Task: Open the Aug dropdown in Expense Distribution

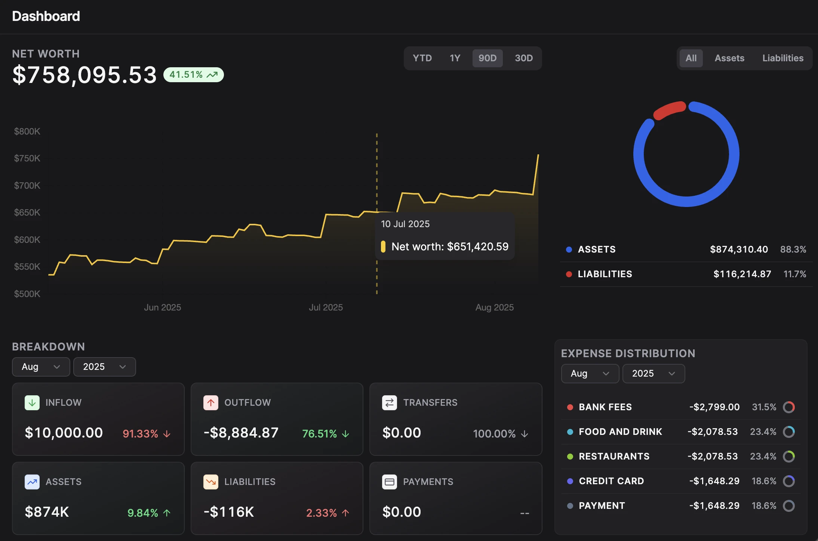Action: click(x=589, y=373)
